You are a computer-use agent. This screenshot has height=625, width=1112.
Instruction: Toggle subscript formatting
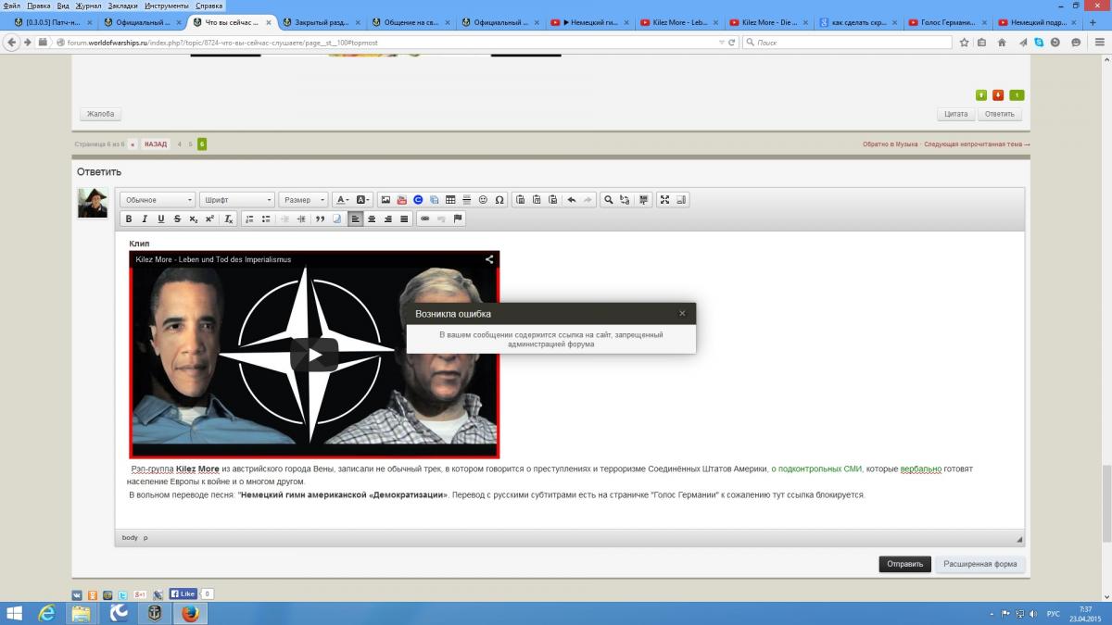(x=193, y=219)
